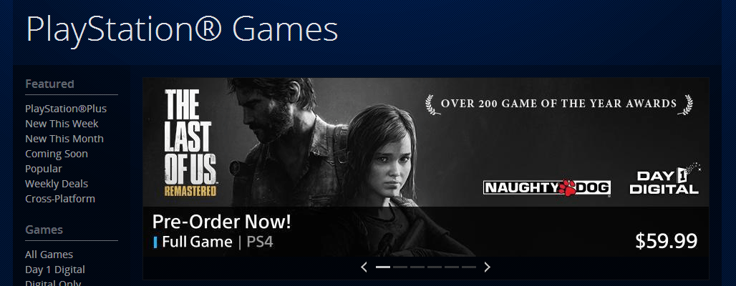736x286 pixels.
Task: Click the Day 1 Digital badge
Action: [x=665, y=179]
